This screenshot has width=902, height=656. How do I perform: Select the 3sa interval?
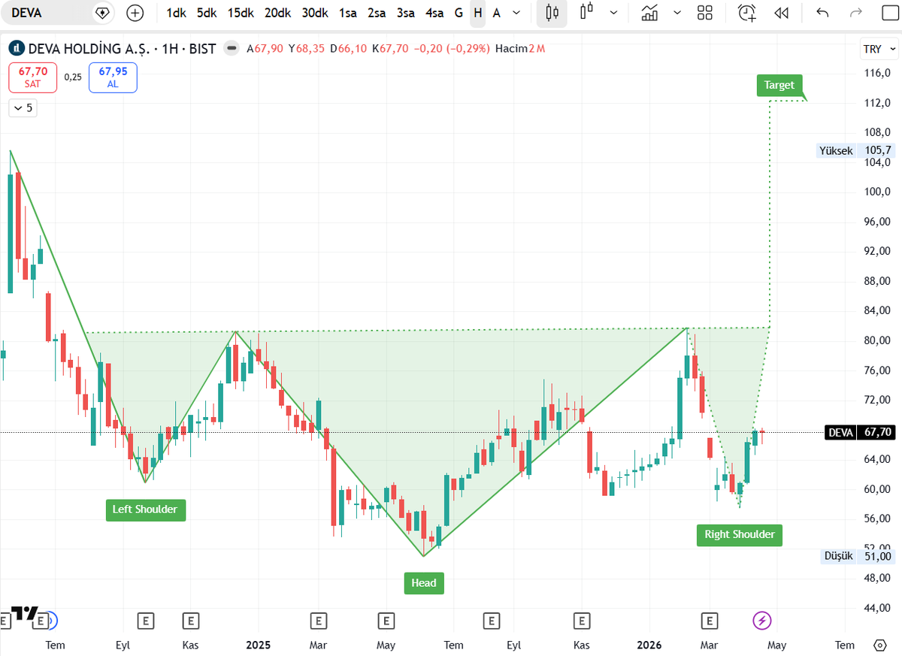pyautogui.click(x=406, y=13)
